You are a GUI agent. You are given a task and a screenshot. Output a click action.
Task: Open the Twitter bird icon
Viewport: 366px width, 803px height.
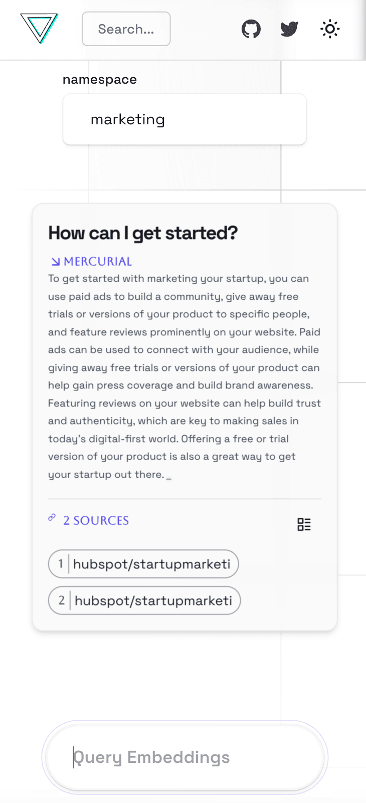(x=289, y=29)
